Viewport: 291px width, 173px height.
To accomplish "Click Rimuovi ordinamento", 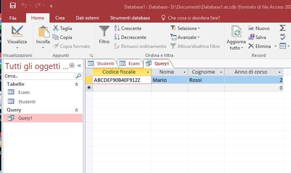I will point(140,46).
